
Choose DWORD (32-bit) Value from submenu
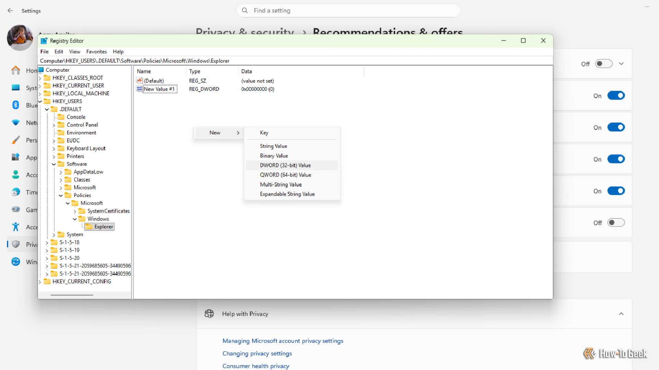(292, 165)
